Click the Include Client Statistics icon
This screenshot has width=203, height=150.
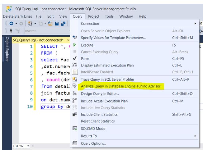75,114
